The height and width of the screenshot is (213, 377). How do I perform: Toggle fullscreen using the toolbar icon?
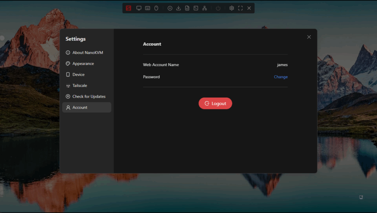click(240, 8)
